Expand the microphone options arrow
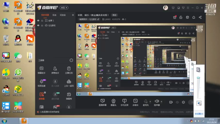The image size is (220, 124). (x=150, y=101)
